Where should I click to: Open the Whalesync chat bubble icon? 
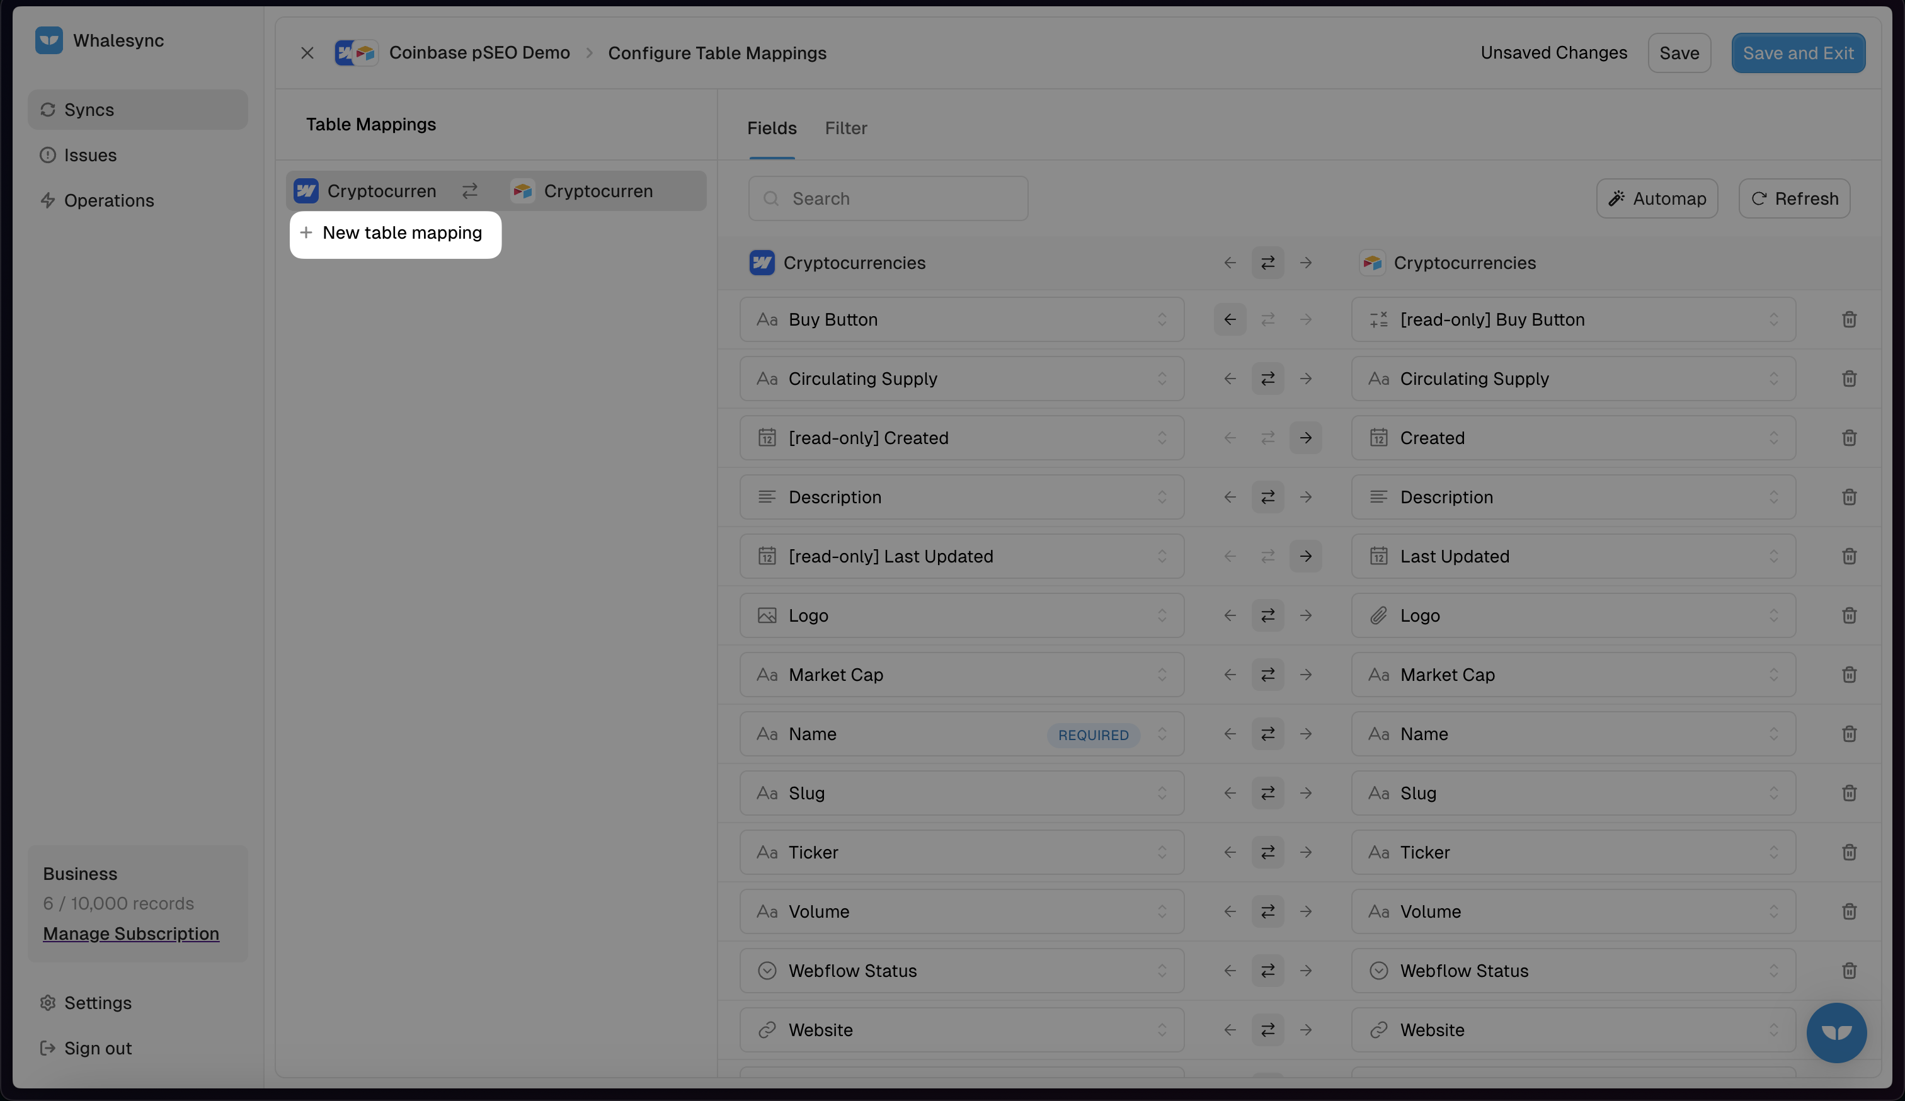point(1836,1032)
